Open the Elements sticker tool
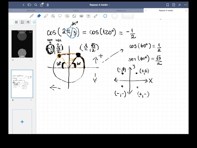The height and width of the screenshot is (148, 197). pos(67,16)
